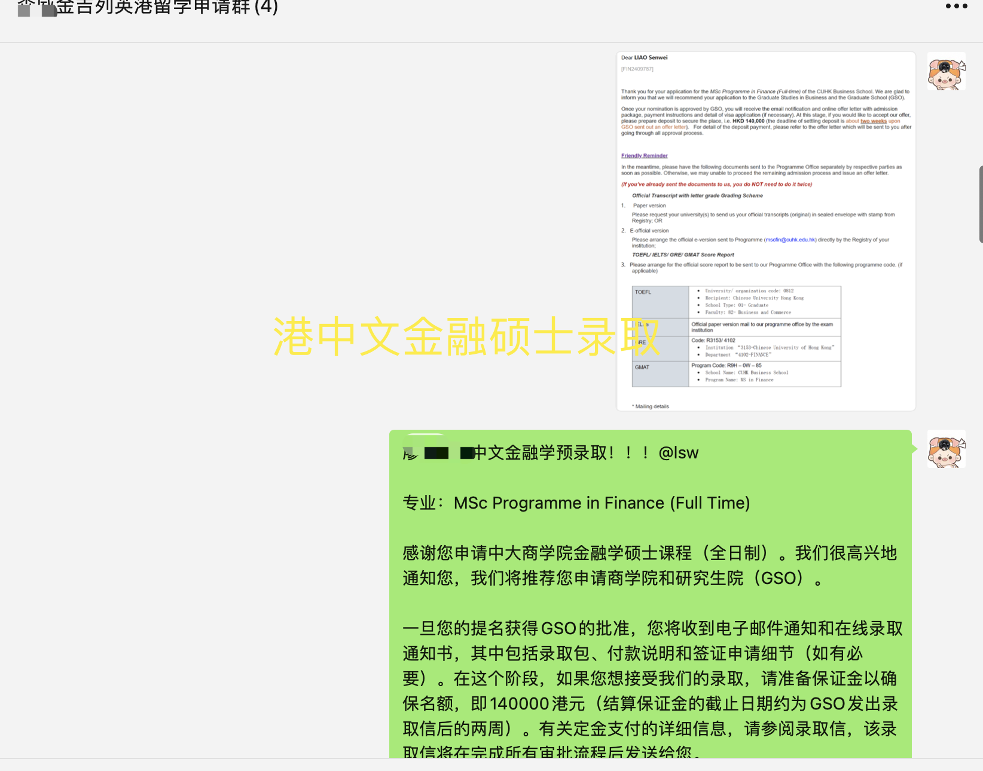Click the yellow watermark text 港中文金融硕士录取
The image size is (983, 771).
click(466, 337)
